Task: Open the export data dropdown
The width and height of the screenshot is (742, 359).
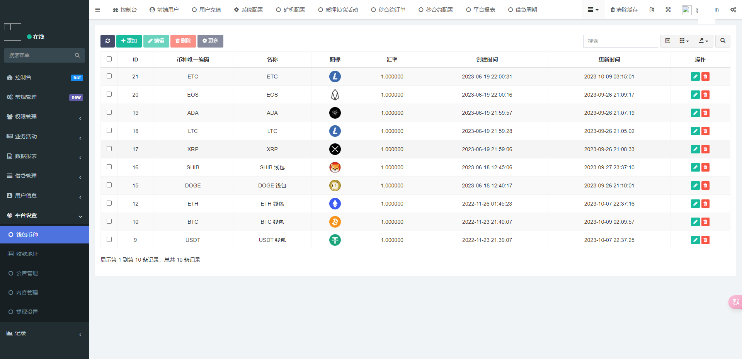Action: click(x=703, y=41)
